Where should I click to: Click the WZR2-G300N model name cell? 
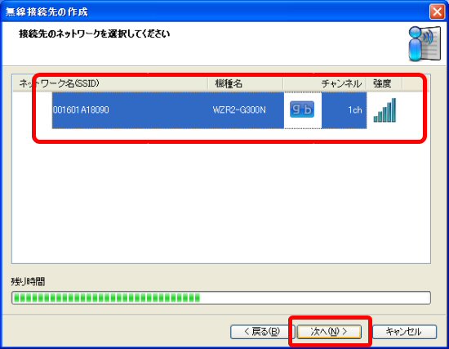pos(239,110)
